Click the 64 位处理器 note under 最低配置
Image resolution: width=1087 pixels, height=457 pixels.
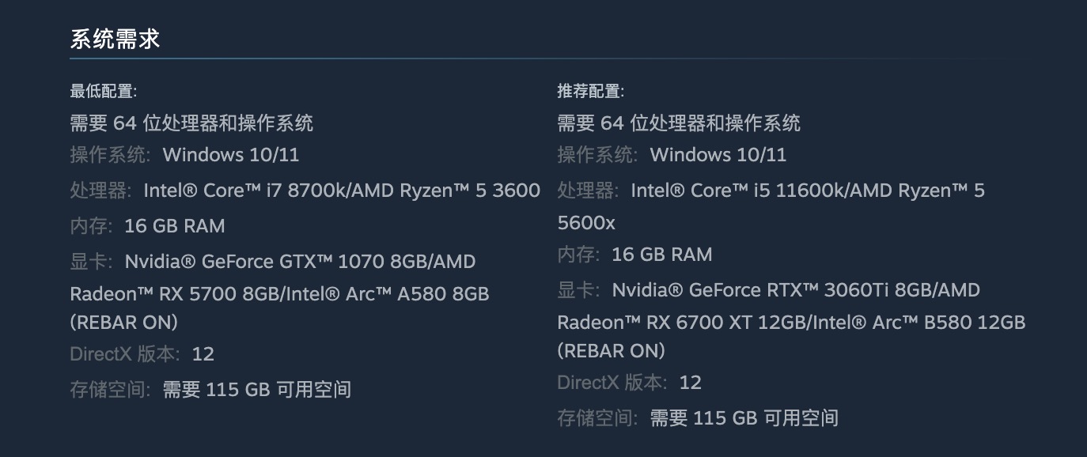191,123
